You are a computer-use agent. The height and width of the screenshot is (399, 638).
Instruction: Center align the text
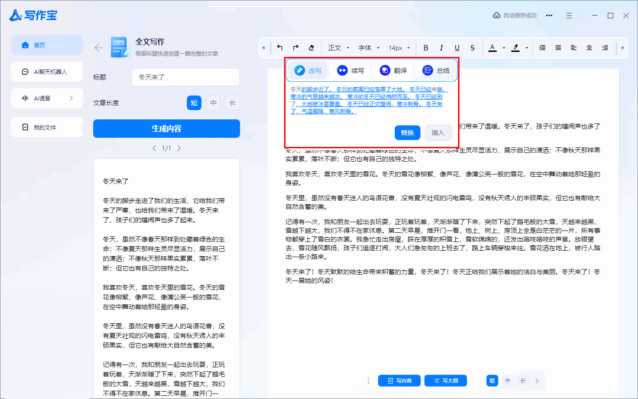[589, 48]
